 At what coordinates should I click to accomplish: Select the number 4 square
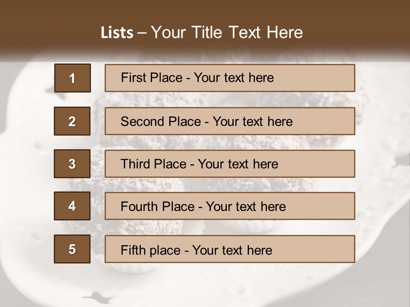pos(72,206)
